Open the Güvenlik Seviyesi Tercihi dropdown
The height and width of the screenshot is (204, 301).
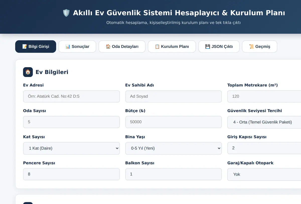264,122
